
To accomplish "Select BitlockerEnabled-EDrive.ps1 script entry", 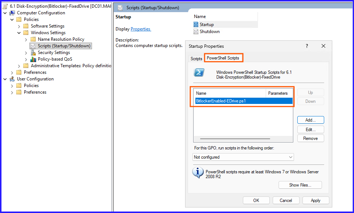I will (221, 101).
